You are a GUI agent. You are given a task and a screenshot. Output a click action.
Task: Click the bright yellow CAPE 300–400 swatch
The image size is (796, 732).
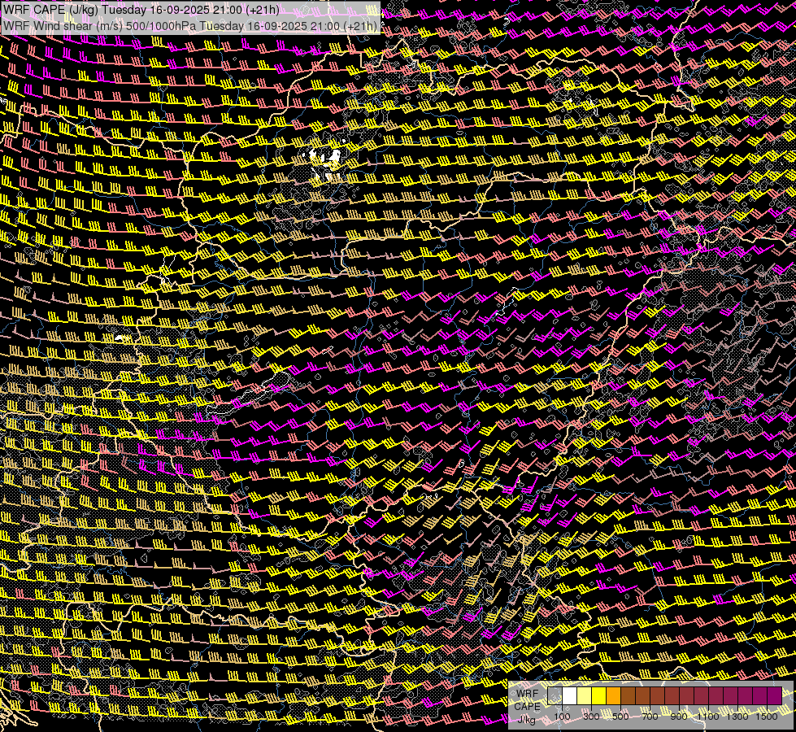pyautogui.click(x=599, y=696)
